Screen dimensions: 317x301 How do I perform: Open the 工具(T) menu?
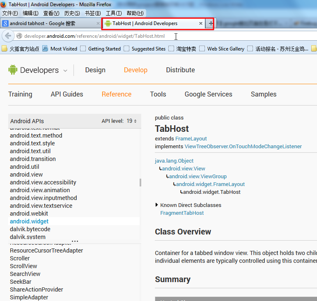tap(114, 13)
